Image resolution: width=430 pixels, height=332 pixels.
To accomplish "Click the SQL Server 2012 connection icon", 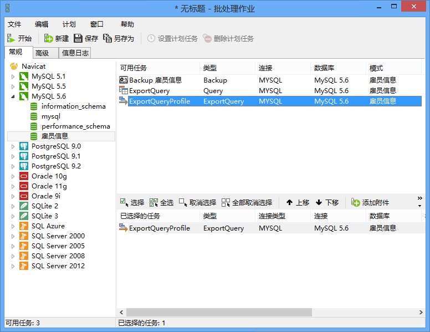I will [x=24, y=266].
